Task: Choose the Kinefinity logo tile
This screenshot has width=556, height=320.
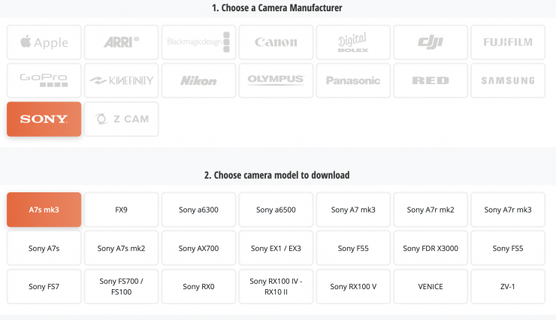Action: tap(121, 81)
